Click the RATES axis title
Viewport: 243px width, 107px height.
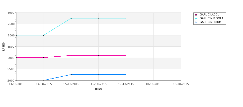pyautogui.click(x=3, y=47)
